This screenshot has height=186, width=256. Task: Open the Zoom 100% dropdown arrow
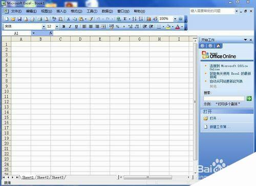click(175, 19)
